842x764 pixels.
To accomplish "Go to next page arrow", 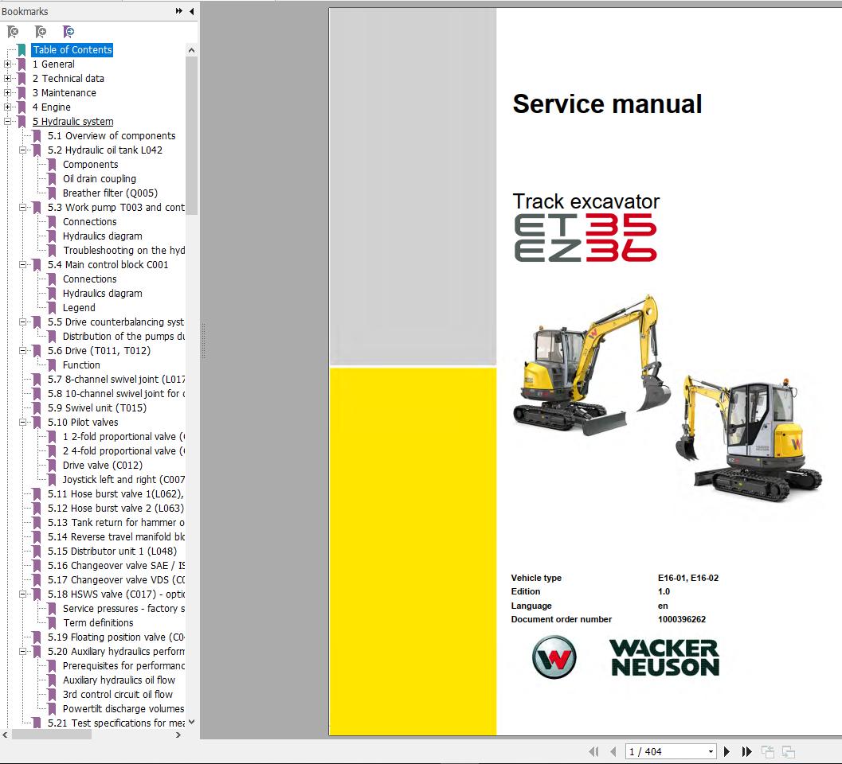I will tap(726, 751).
